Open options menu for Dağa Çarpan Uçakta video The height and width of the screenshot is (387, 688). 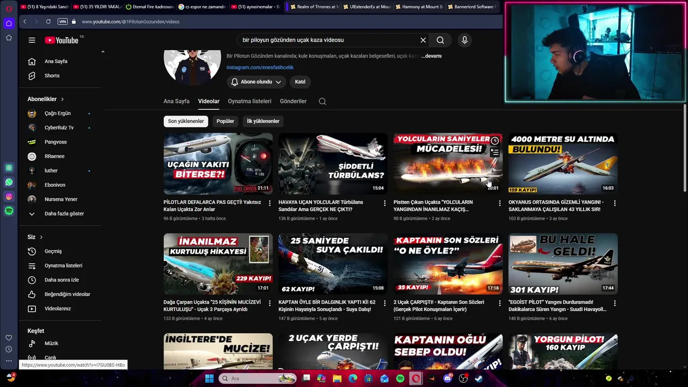[x=270, y=303]
